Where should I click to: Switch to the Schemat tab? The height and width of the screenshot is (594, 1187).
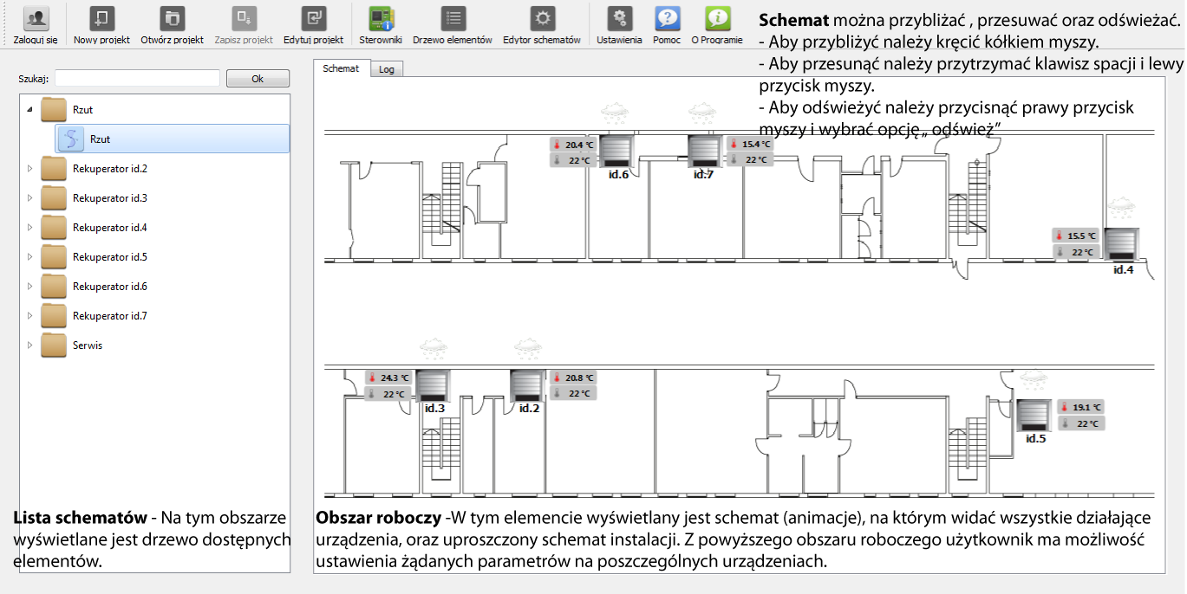click(x=341, y=68)
